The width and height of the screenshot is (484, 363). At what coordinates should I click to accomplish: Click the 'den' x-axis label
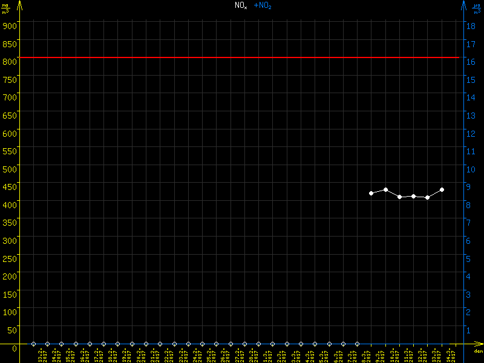tap(478, 352)
